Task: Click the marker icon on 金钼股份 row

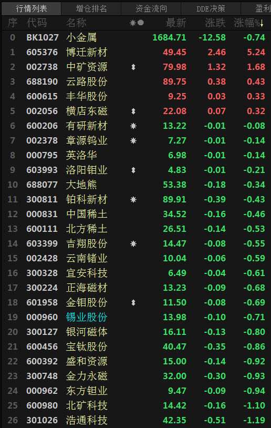Action: click(x=133, y=303)
